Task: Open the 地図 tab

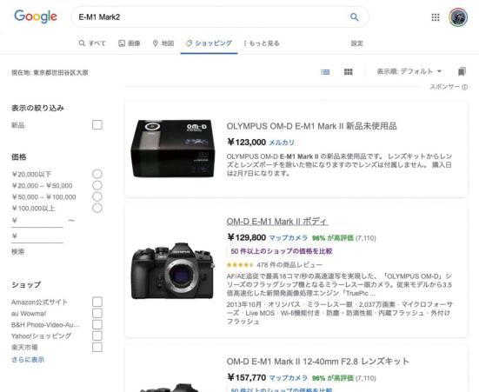Action: coord(163,43)
